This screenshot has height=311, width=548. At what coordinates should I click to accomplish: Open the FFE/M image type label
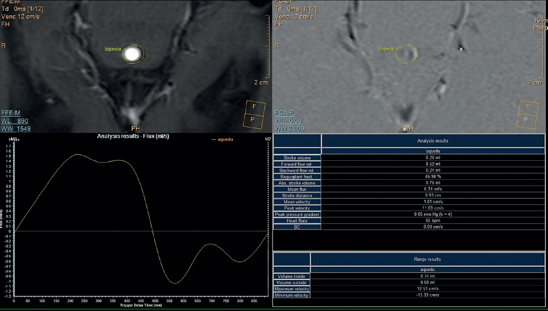12,112
